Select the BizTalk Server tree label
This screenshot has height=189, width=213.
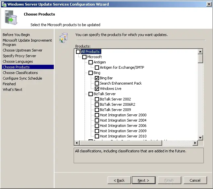[x=105, y=94]
